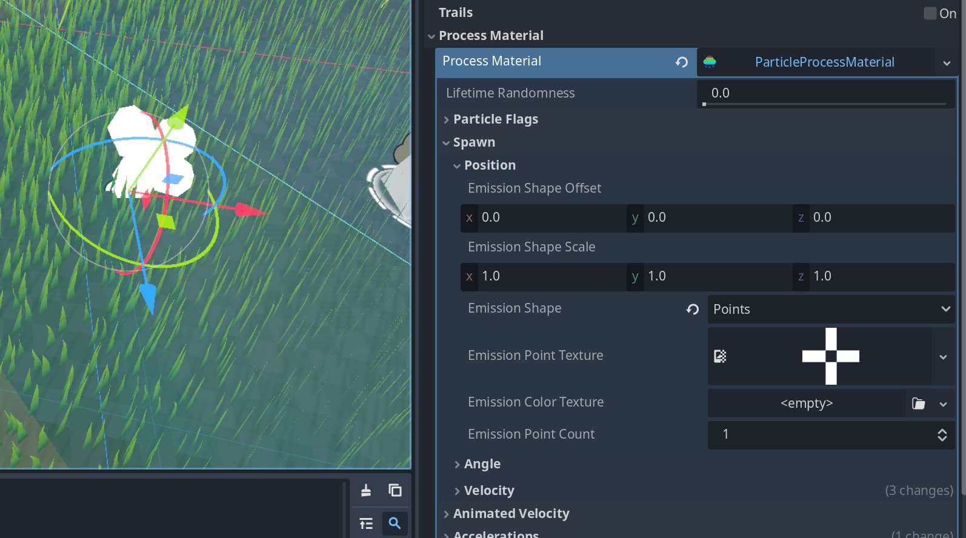Open the Emission Shape Points dropdown
This screenshot has height=538, width=966.
pyautogui.click(x=831, y=310)
